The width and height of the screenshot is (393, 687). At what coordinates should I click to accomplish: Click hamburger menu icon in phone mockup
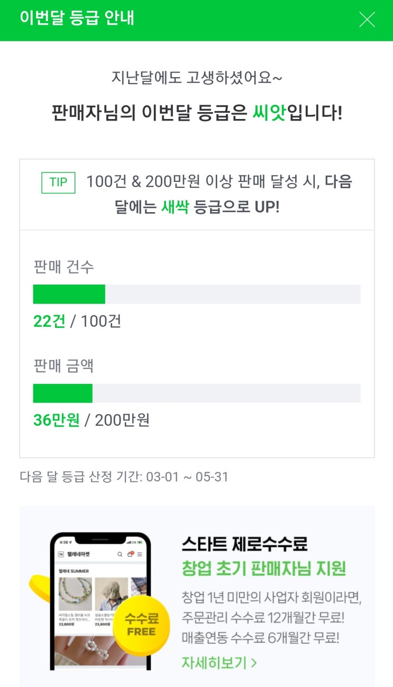pyautogui.click(x=140, y=554)
